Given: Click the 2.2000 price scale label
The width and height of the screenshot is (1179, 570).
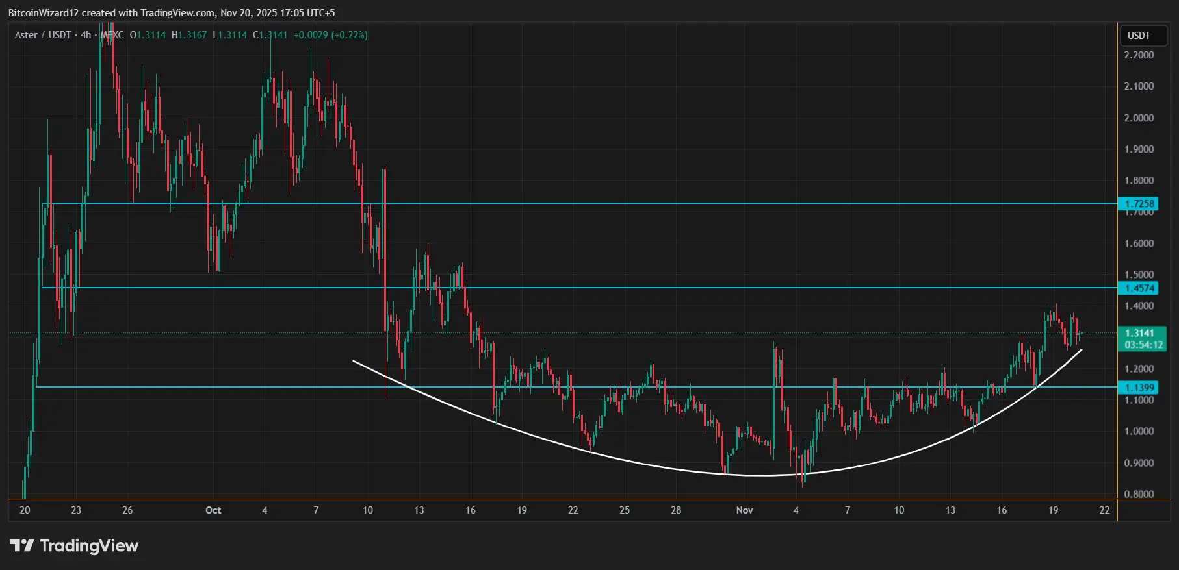Looking at the screenshot, I should click(1139, 55).
